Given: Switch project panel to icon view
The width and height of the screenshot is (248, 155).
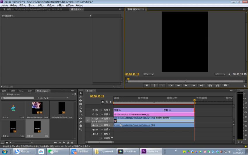Looking at the screenshot, I should coord(7,143).
